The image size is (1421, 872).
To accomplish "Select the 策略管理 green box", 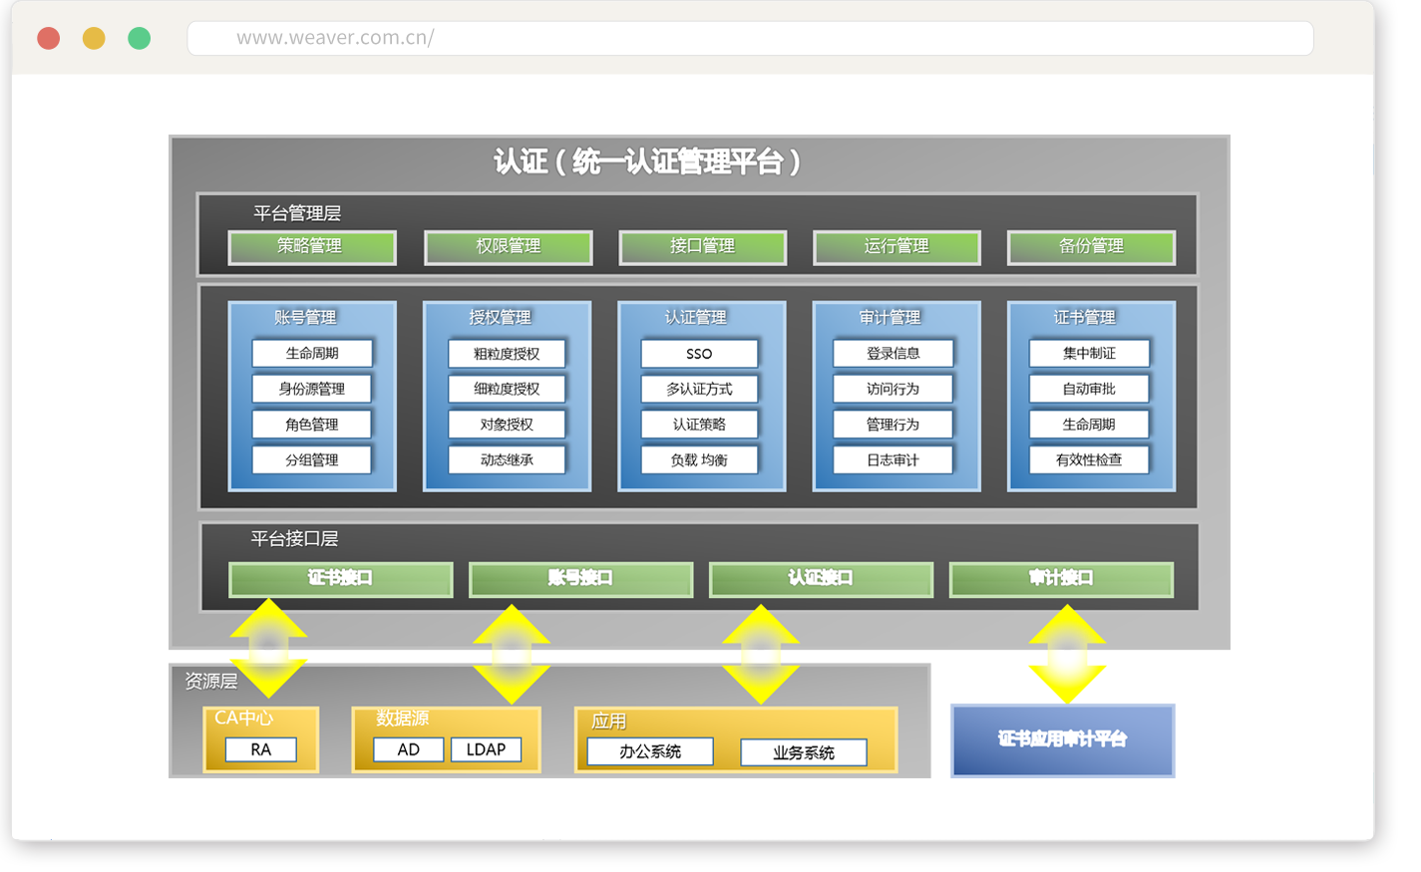I will (312, 247).
